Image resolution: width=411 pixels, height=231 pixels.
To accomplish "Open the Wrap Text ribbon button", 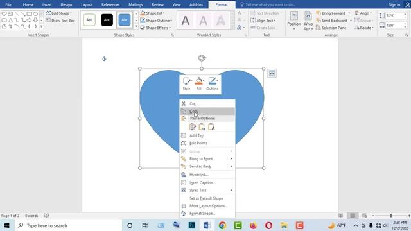I will click(x=308, y=21).
